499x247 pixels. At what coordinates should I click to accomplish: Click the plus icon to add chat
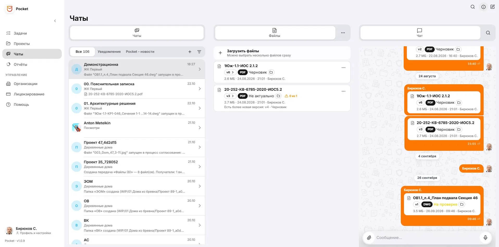click(x=190, y=52)
